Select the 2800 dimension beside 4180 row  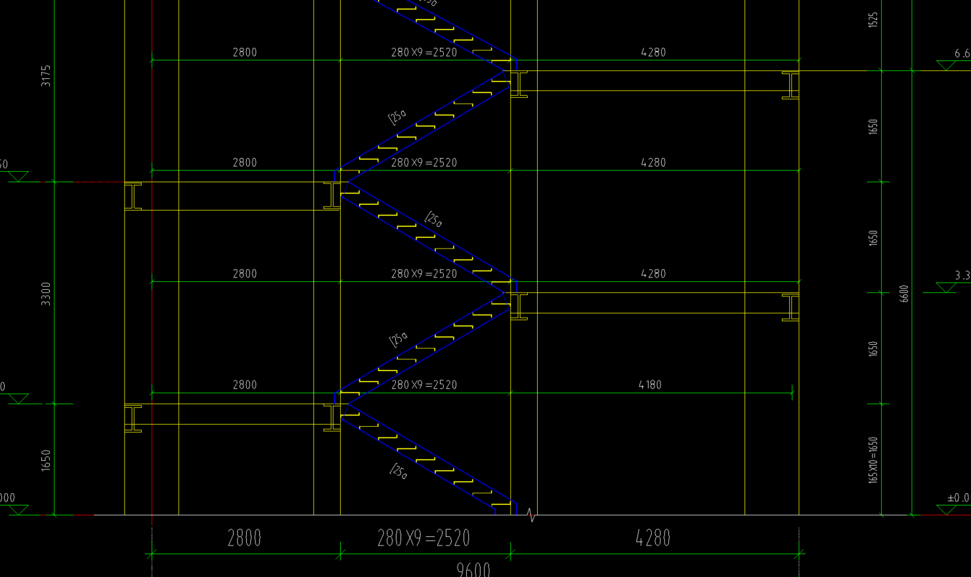(x=245, y=385)
